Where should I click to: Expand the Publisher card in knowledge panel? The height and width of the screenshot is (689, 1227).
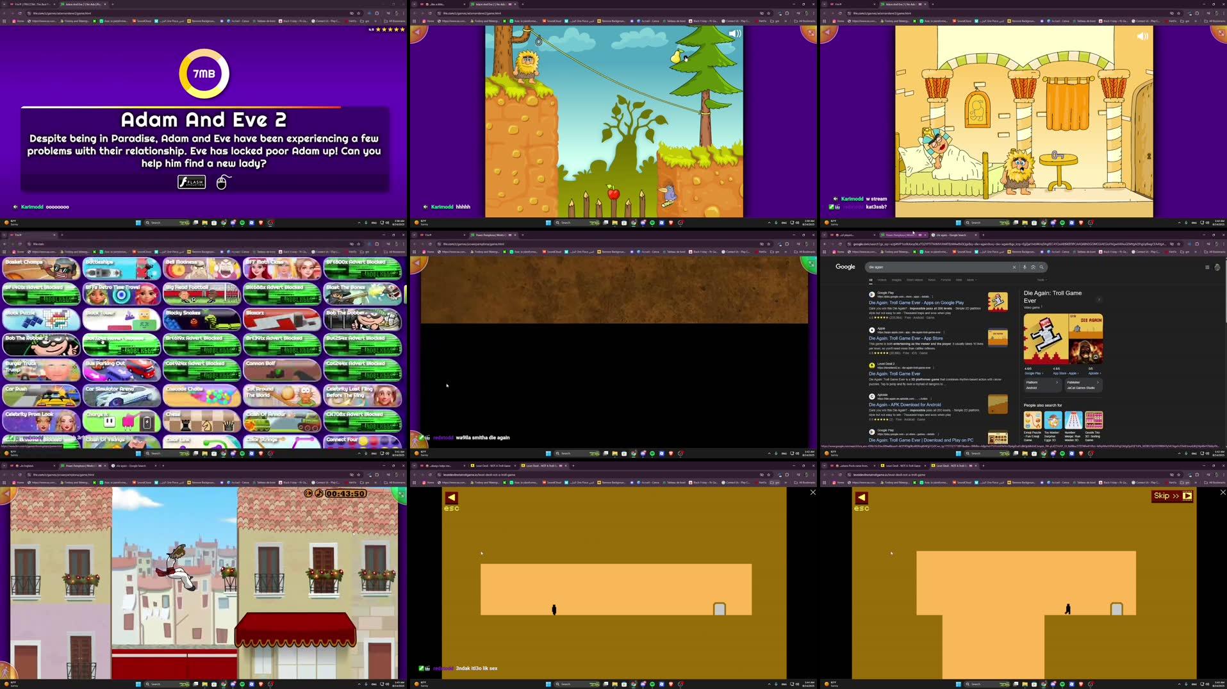pyautogui.click(x=1083, y=385)
